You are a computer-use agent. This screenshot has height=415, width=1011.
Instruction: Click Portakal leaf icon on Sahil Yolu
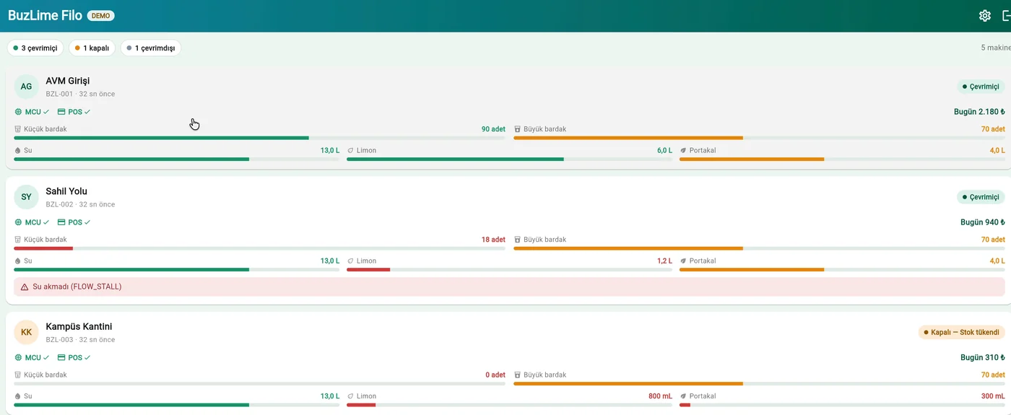pos(683,261)
